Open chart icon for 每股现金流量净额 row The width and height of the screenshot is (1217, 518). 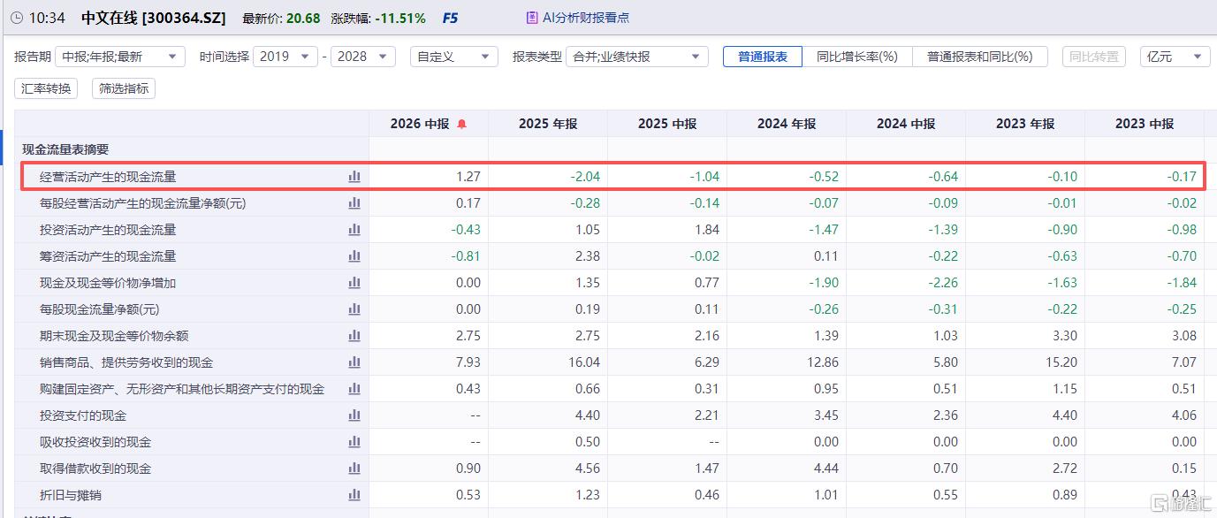click(x=354, y=309)
